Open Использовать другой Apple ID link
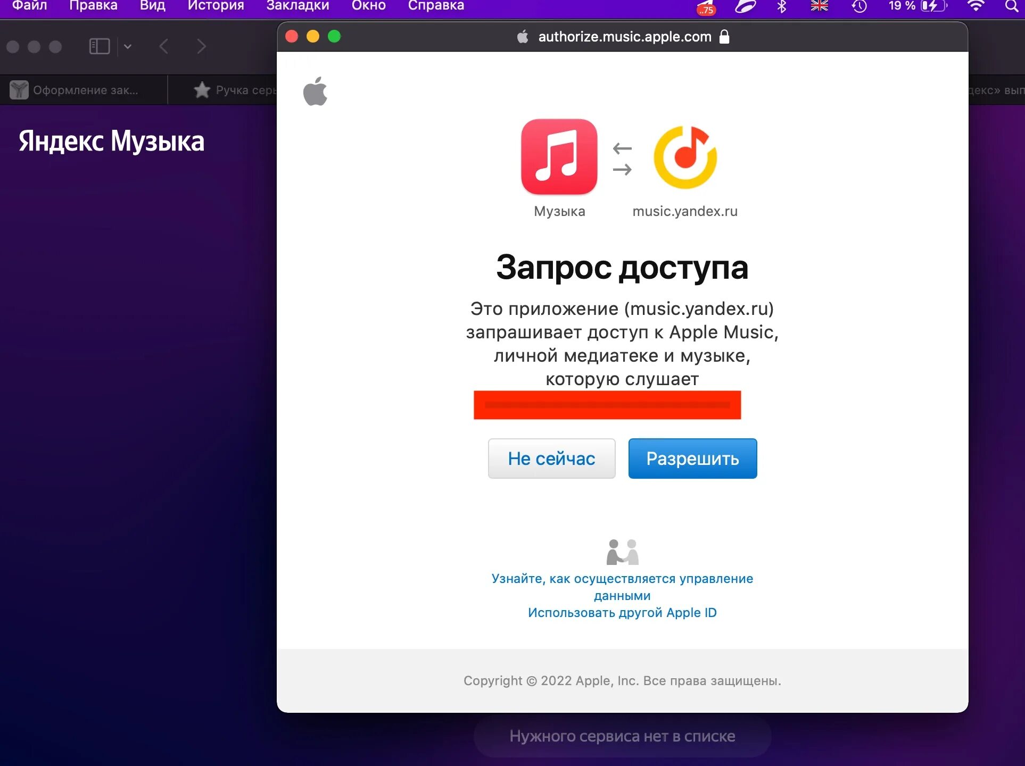This screenshot has height=766, width=1025. pyautogui.click(x=622, y=613)
